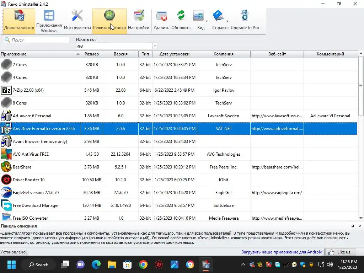Click http://www.eagleget.com/ website cell
Image resolution: width=364 pixels, height=273 pixels.
click(x=277, y=192)
